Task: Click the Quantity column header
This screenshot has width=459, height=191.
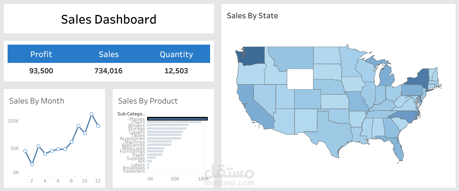Action: [176, 54]
